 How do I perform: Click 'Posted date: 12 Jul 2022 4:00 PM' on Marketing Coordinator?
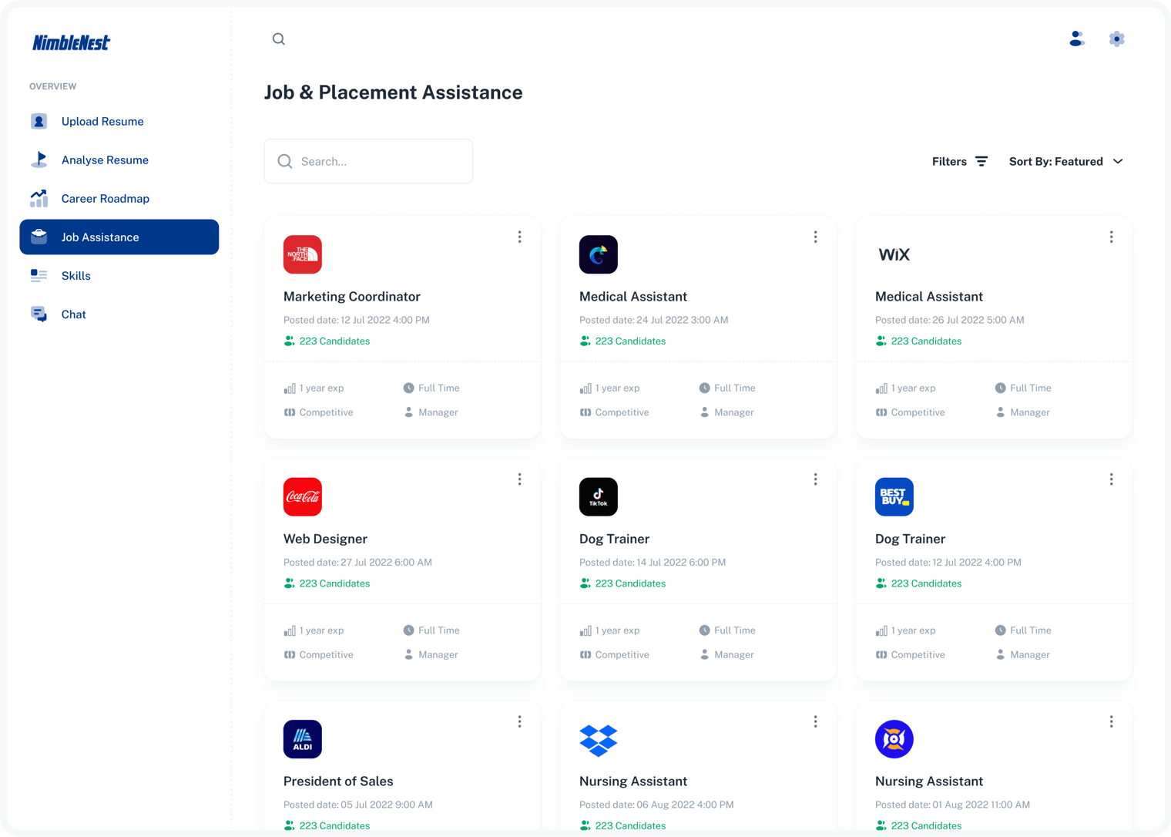coord(357,320)
